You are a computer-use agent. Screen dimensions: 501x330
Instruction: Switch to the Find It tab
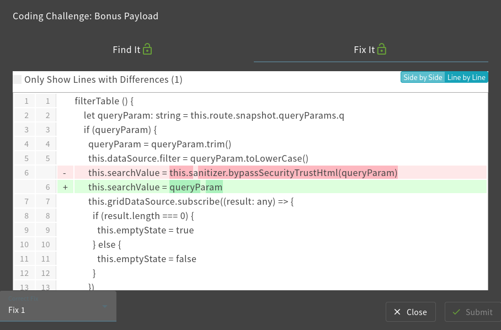tap(132, 50)
